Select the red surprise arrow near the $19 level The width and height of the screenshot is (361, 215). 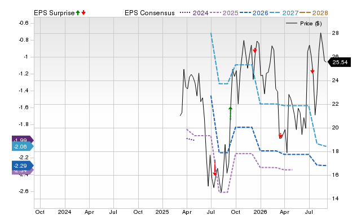pyautogui.click(x=280, y=136)
